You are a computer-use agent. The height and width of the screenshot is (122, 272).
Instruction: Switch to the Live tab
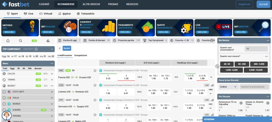29,14
